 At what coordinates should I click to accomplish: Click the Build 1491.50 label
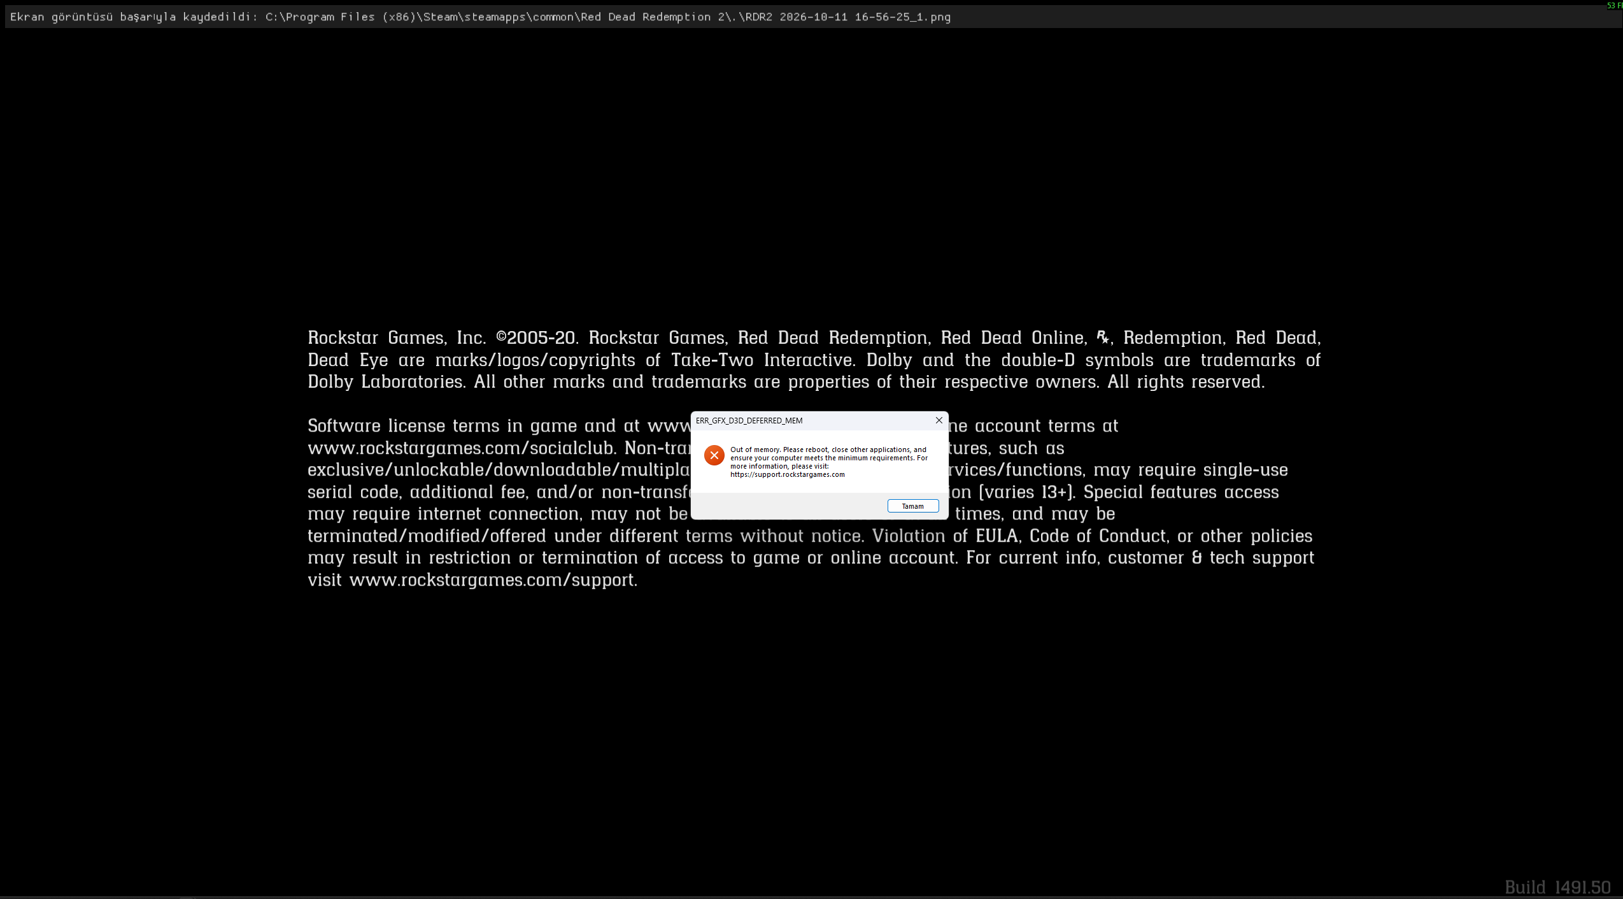click(1557, 887)
